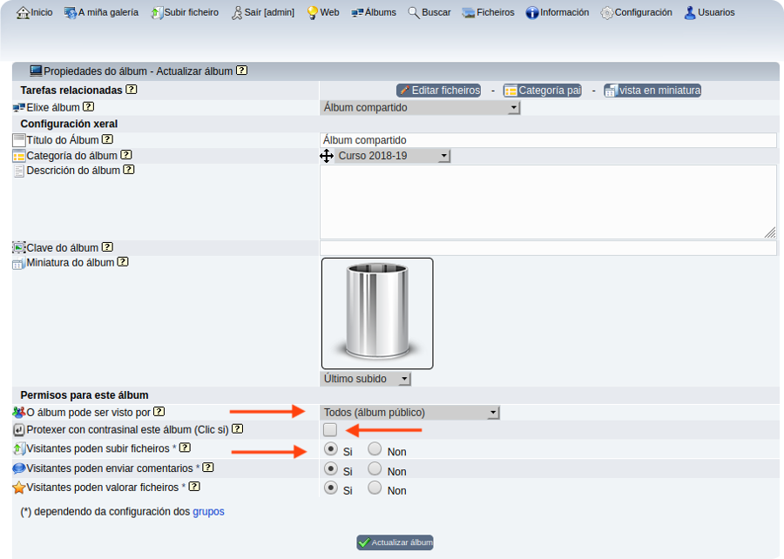
Task: Click help icon next to Categoría do álbum
Action: [126, 155]
